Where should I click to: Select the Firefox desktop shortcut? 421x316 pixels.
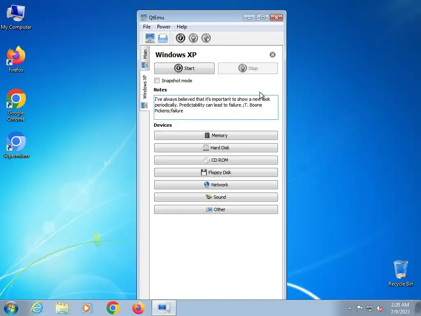pos(16,59)
